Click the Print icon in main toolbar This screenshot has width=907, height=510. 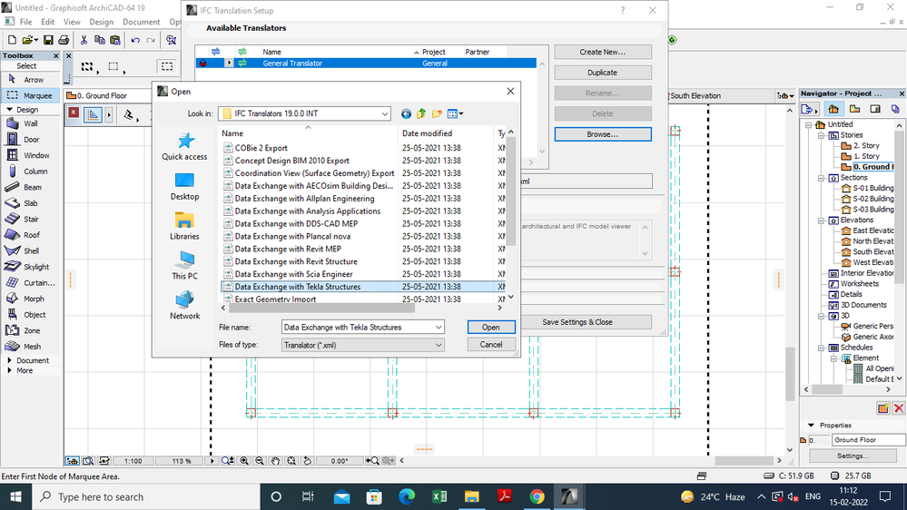[64, 40]
